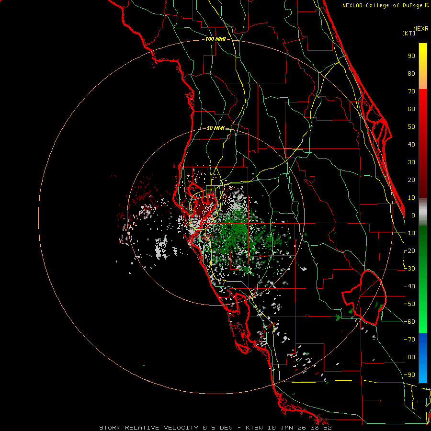
Task: Select the 80 value on the velocity scale
Action: (411, 73)
